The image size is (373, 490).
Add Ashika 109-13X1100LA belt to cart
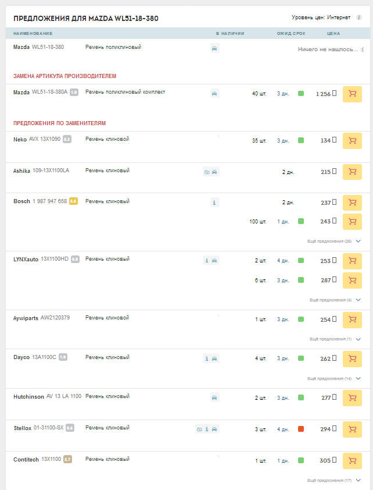352,172
